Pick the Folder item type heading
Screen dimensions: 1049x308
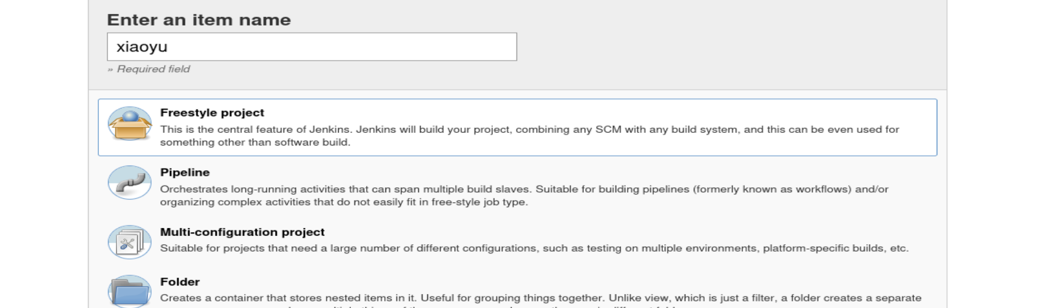point(180,282)
